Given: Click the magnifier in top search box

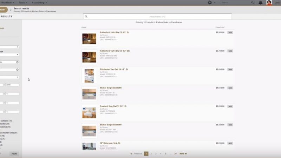Looking at the screenshot, I should point(253,2).
